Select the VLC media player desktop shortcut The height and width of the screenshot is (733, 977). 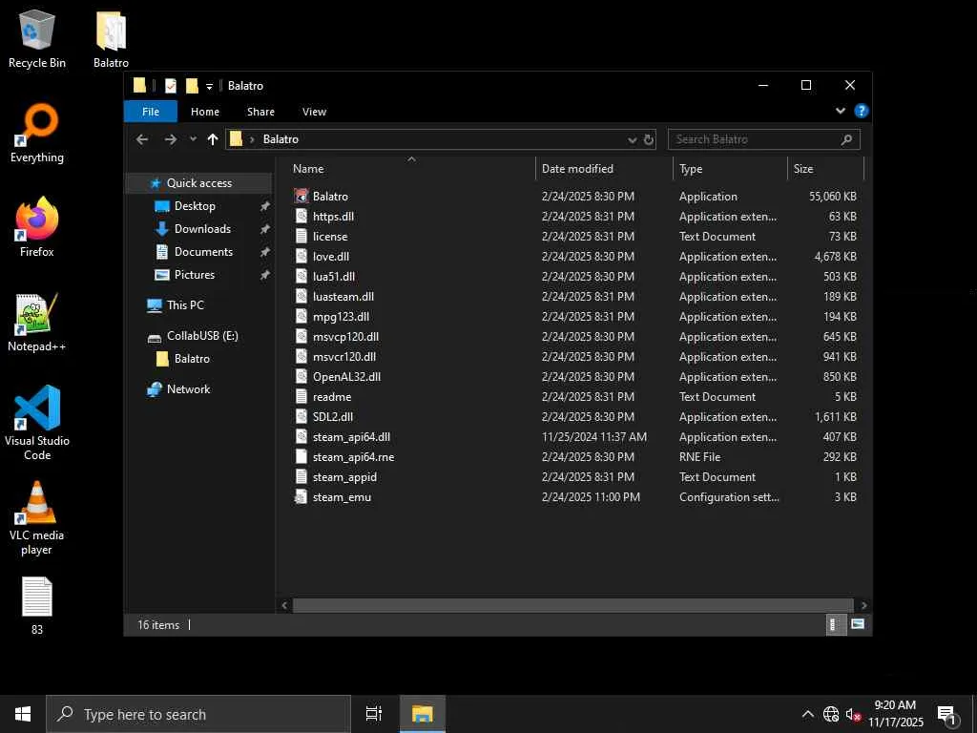37,517
